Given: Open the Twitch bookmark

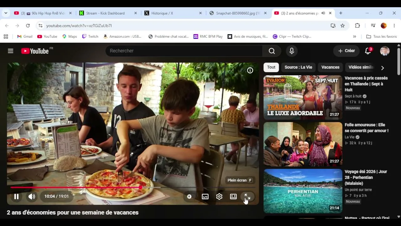Looking at the screenshot, I should (x=90, y=36).
